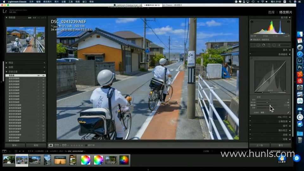Expand the Lens Corrections (镜头校正) panel
This screenshot has width=304, height=171.
pos(290,130)
